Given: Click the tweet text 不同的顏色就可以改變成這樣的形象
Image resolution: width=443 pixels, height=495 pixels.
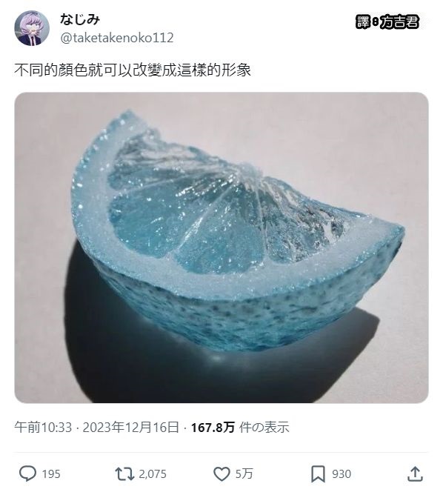Looking at the screenshot, I should [133, 70].
